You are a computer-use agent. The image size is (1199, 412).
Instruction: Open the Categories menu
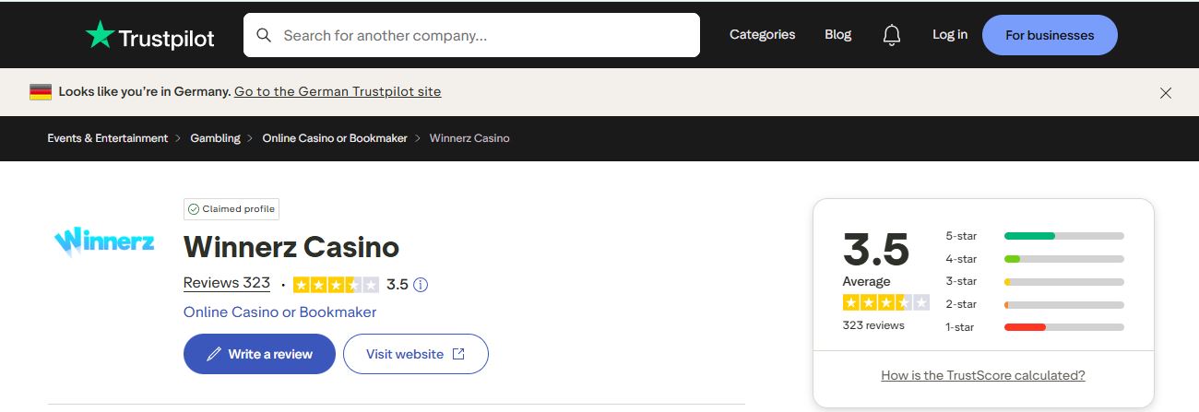762,35
